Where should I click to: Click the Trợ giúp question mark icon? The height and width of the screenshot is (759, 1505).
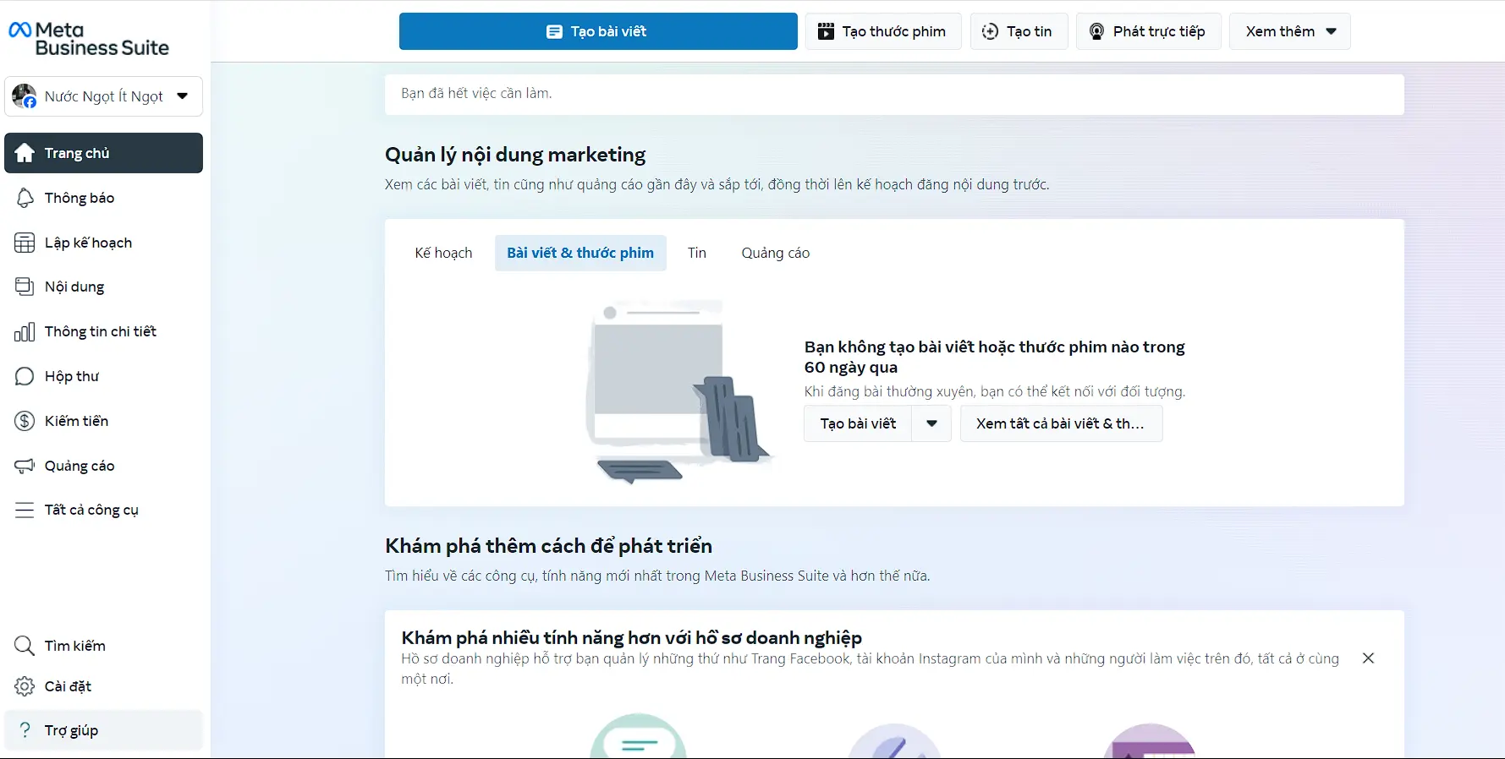coord(25,730)
